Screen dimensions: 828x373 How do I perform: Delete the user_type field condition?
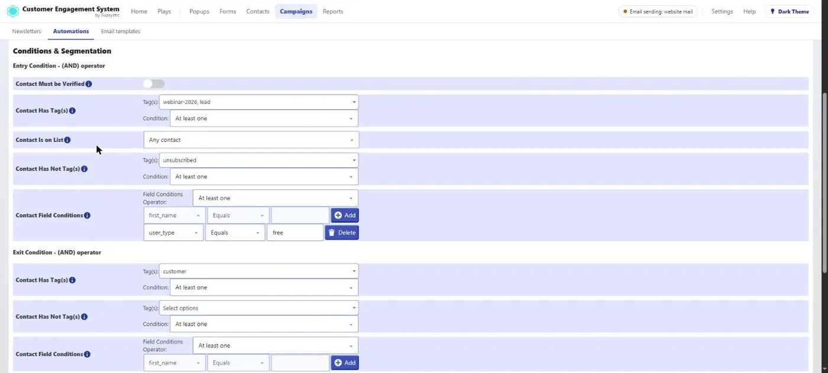(x=342, y=233)
